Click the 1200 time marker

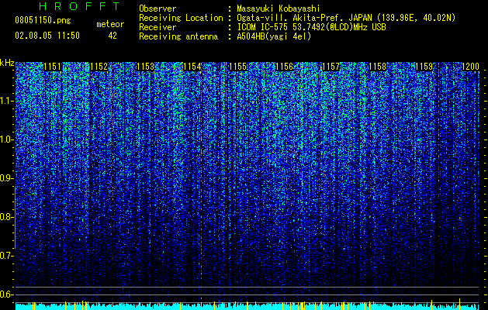point(470,67)
